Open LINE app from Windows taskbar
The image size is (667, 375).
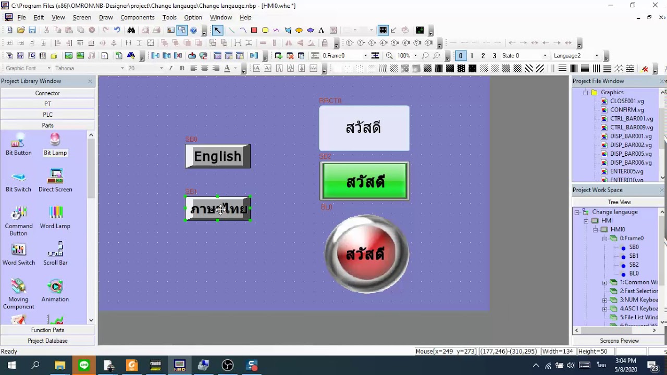[84, 365]
